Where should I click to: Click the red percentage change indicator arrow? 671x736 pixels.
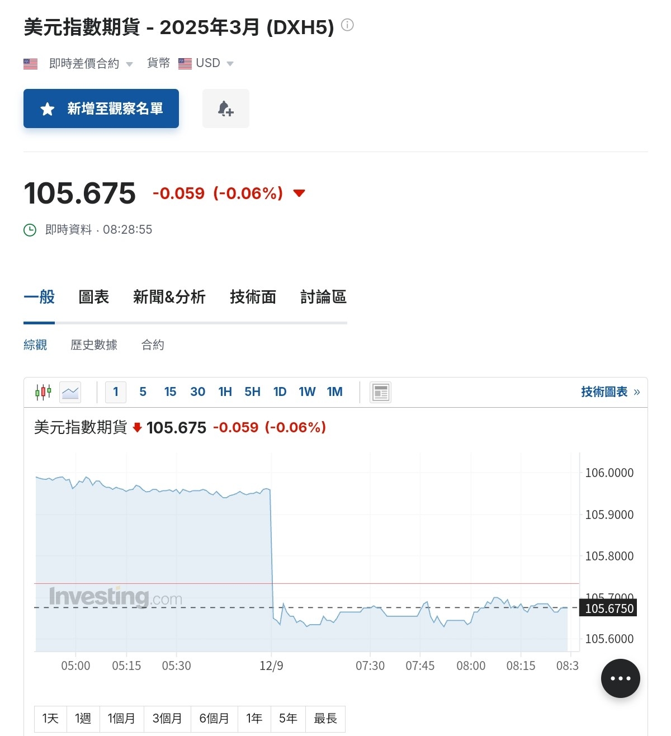tap(299, 194)
